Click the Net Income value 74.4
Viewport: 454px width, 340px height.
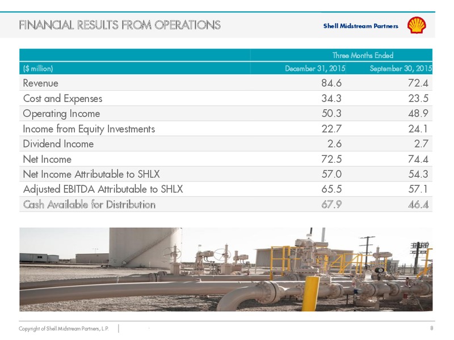[x=418, y=159]
